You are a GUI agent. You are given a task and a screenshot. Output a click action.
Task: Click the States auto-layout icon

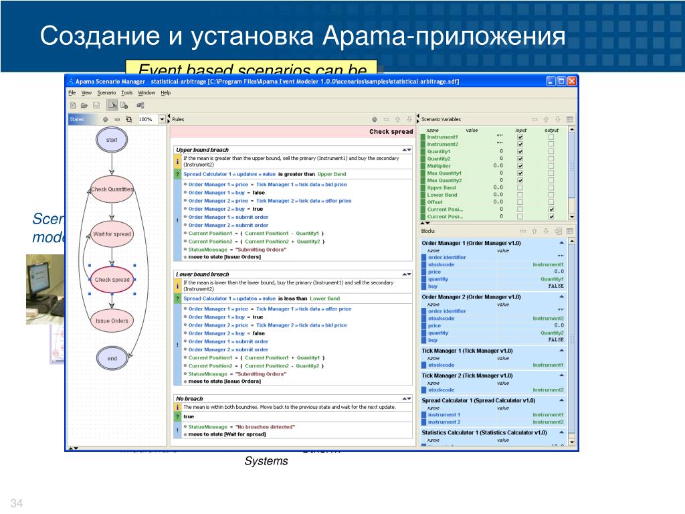(x=129, y=119)
